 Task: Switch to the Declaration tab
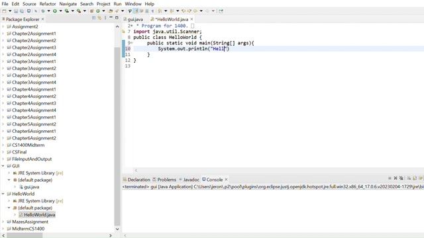[136, 179]
